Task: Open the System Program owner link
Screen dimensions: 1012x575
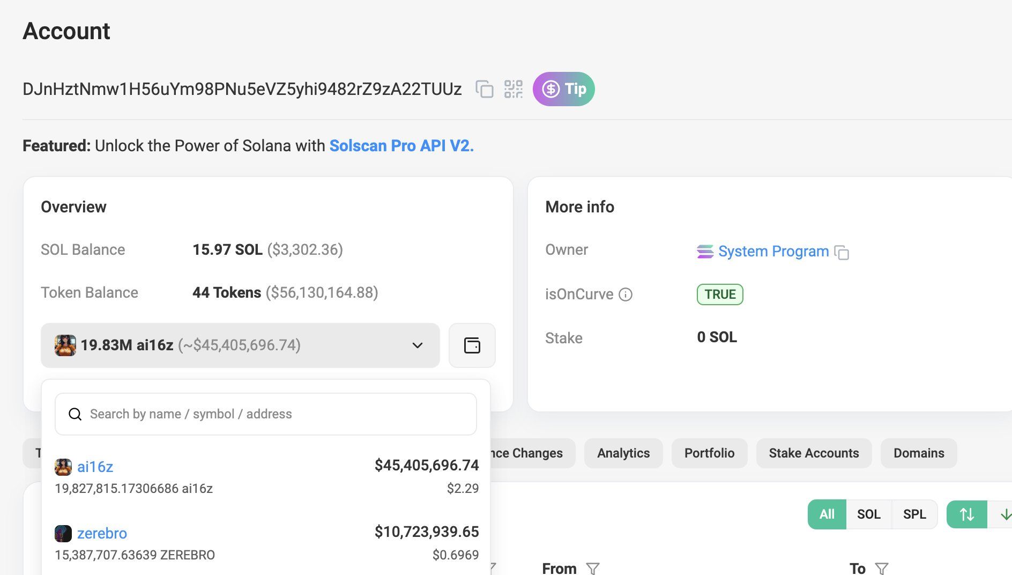Action: [x=773, y=251]
